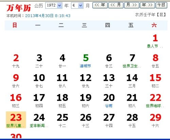170x140 pixels.
Task: Select date 12 with lunar 廿九
Action: point(86,81)
